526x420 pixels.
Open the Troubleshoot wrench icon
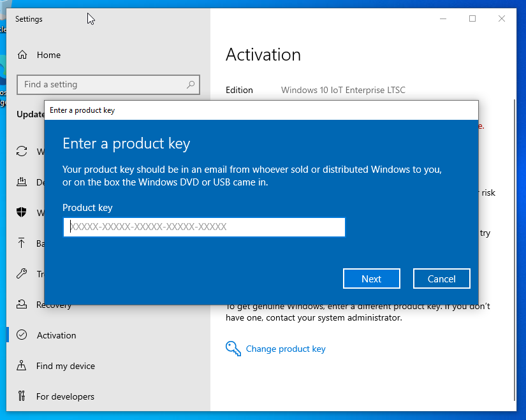tap(22, 273)
